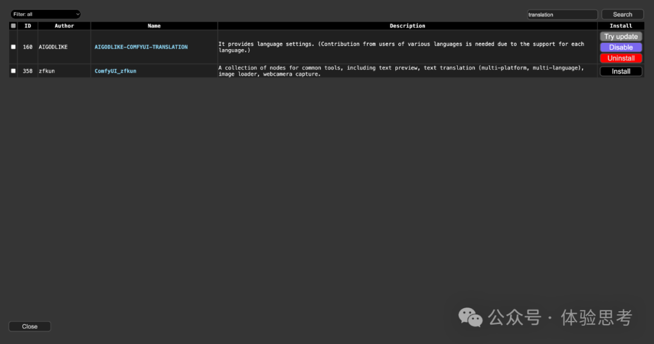The width and height of the screenshot is (654, 344).
Task: Open the "Filter: all" dropdown
Action: pyautogui.click(x=45, y=14)
